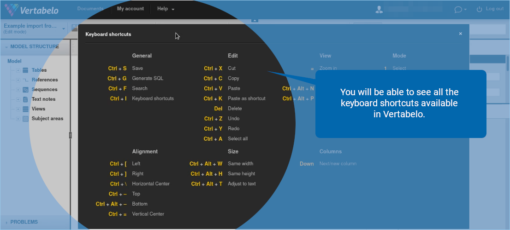Viewport: 510px width, 230px height.
Task: Expand the Subject areas tree node
Action: (x=18, y=119)
